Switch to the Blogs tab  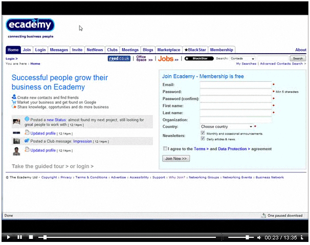tap(148, 50)
